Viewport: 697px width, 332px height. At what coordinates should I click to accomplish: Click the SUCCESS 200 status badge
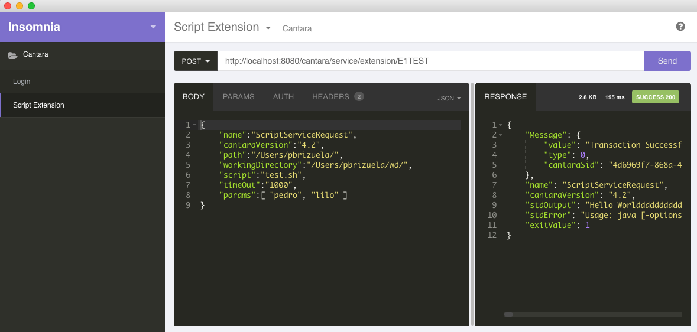[x=655, y=97]
